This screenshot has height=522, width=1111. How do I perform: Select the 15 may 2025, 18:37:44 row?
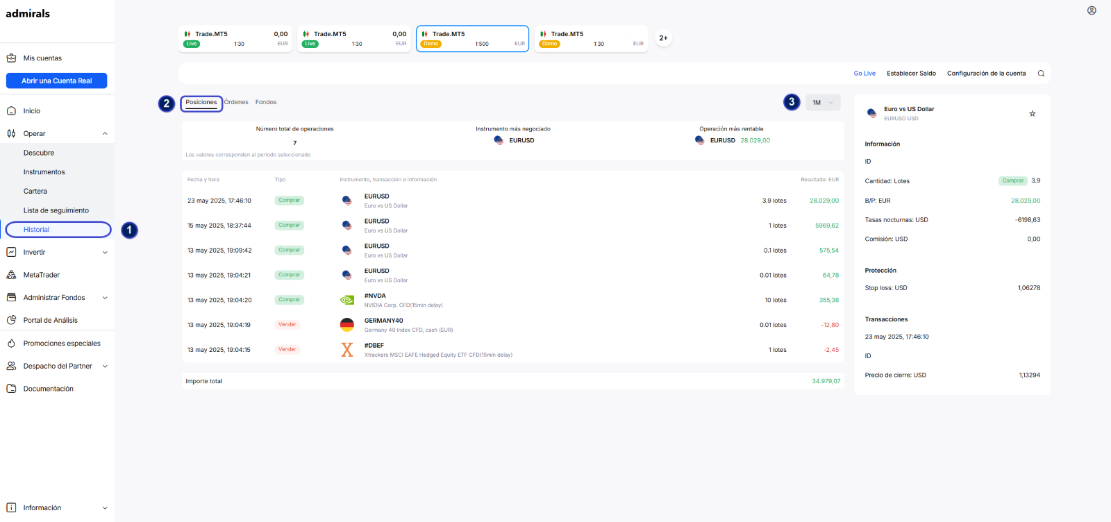[513, 226]
